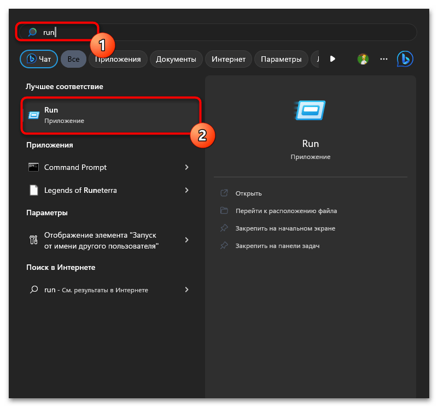Screen dimensions: 438x407
Task: Expand Command Prompt result details
Action: (x=186, y=167)
